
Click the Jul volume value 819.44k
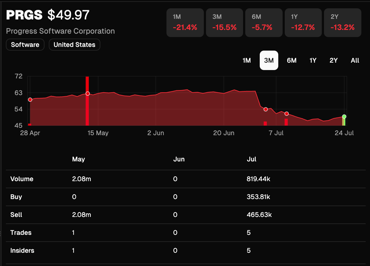[259, 179]
